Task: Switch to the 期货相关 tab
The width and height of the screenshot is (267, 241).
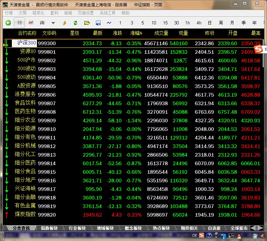Action: 189,228
